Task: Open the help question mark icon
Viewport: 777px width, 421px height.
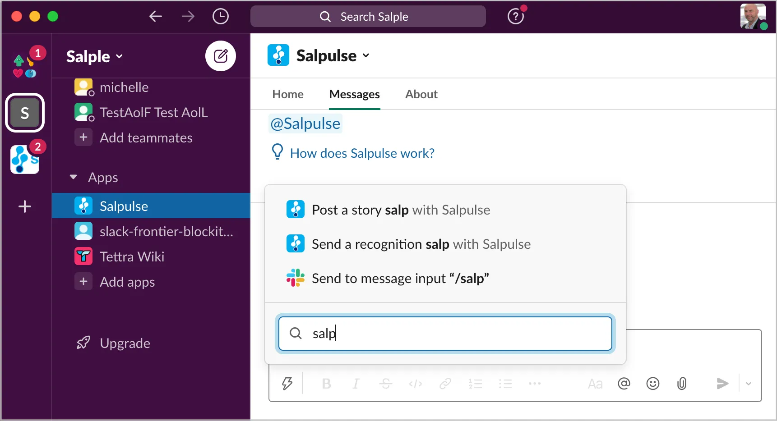Action: click(516, 17)
